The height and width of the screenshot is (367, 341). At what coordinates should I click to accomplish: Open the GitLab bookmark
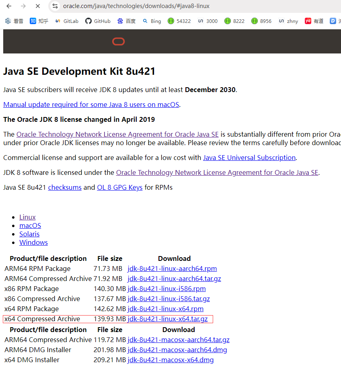point(67,21)
